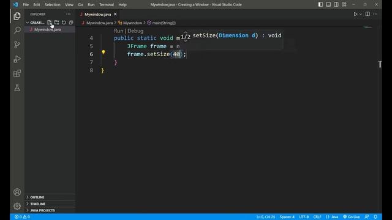392x220 pixels.
Task: Collapse all folders in explorer
Action: click(71, 23)
